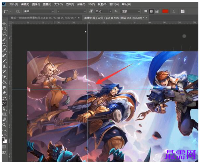Viewport: 202px width, 165px height.
Task: Select the Vertical Type tool in toolbox
Action: coord(4,104)
